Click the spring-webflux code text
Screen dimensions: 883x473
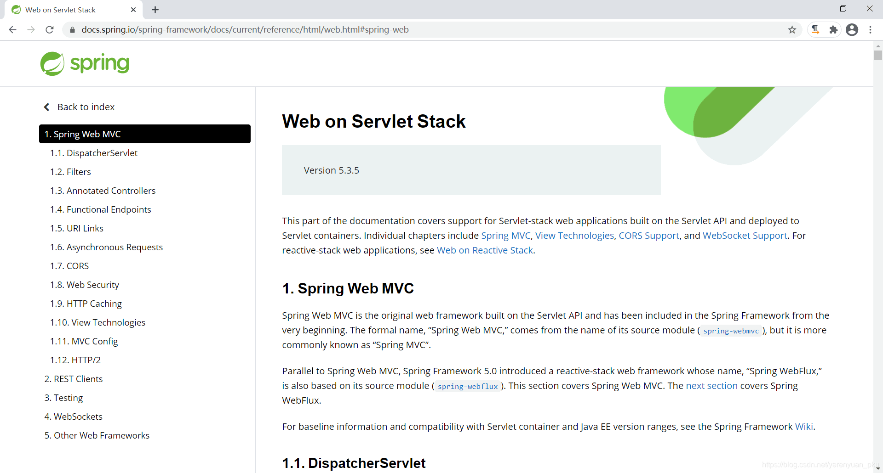pos(468,386)
